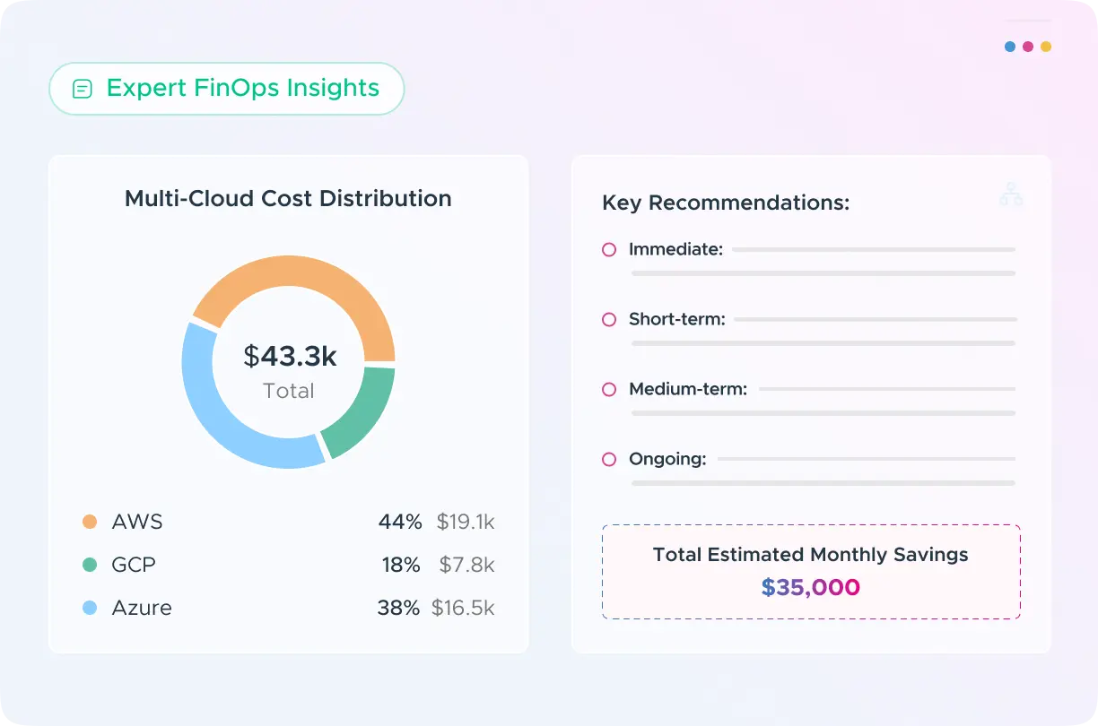Click the Multi-Cloud Cost Distribution heading
The height and width of the screenshot is (726, 1098).
[288, 198]
